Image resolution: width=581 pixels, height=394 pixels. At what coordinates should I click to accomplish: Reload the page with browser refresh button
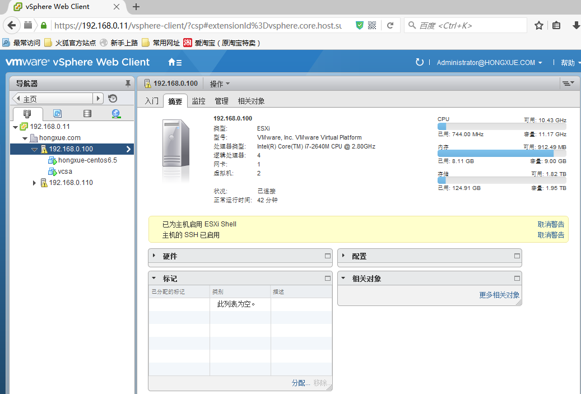(390, 25)
